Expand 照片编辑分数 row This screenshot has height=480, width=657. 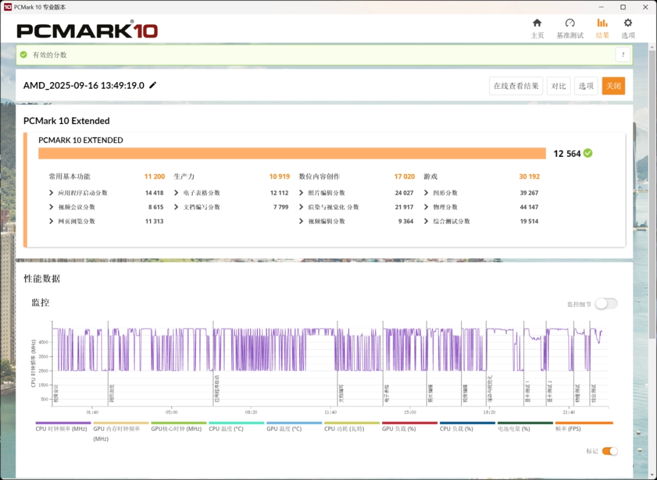(301, 193)
